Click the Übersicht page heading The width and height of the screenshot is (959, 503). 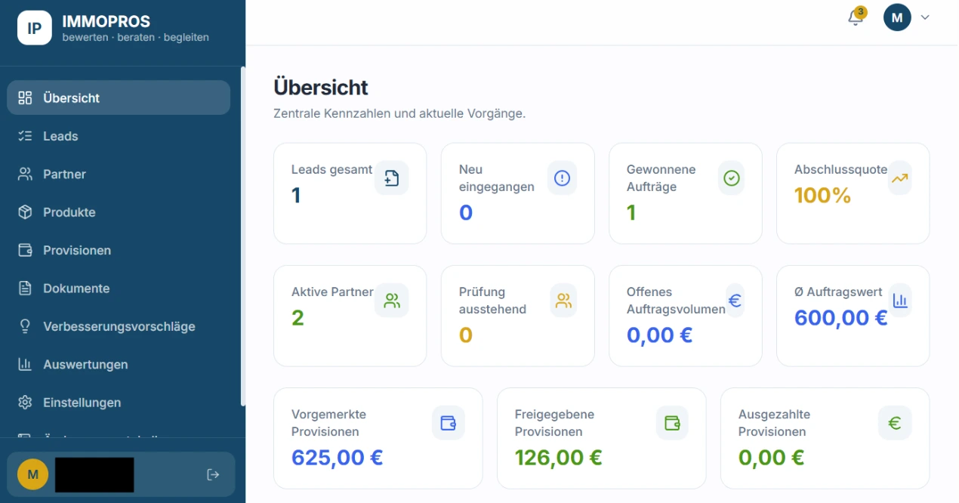click(x=321, y=88)
